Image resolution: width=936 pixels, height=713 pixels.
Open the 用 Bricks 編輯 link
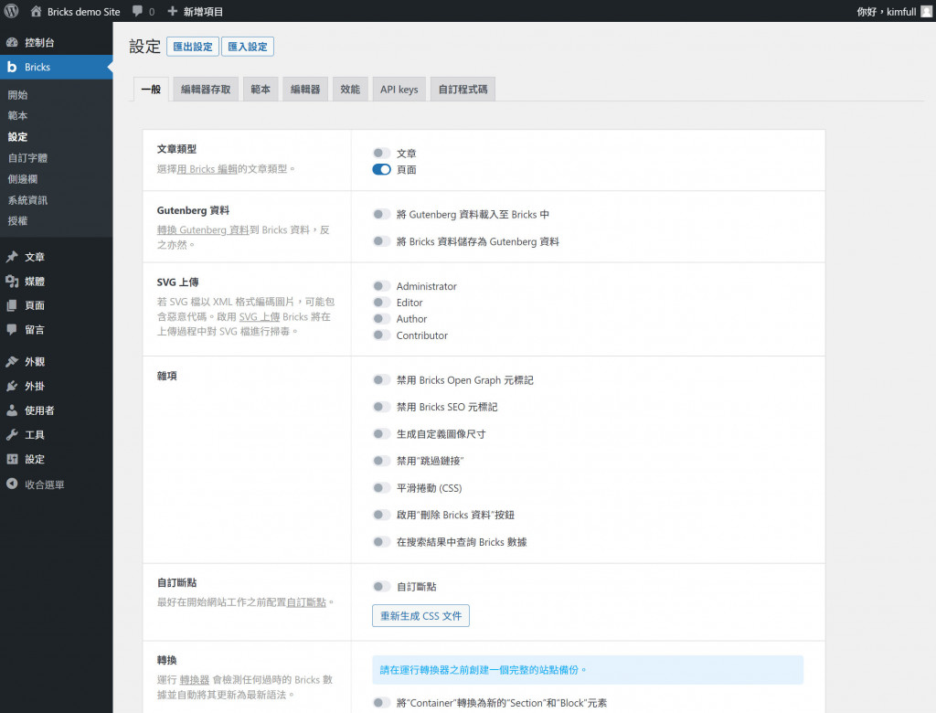click(x=207, y=169)
